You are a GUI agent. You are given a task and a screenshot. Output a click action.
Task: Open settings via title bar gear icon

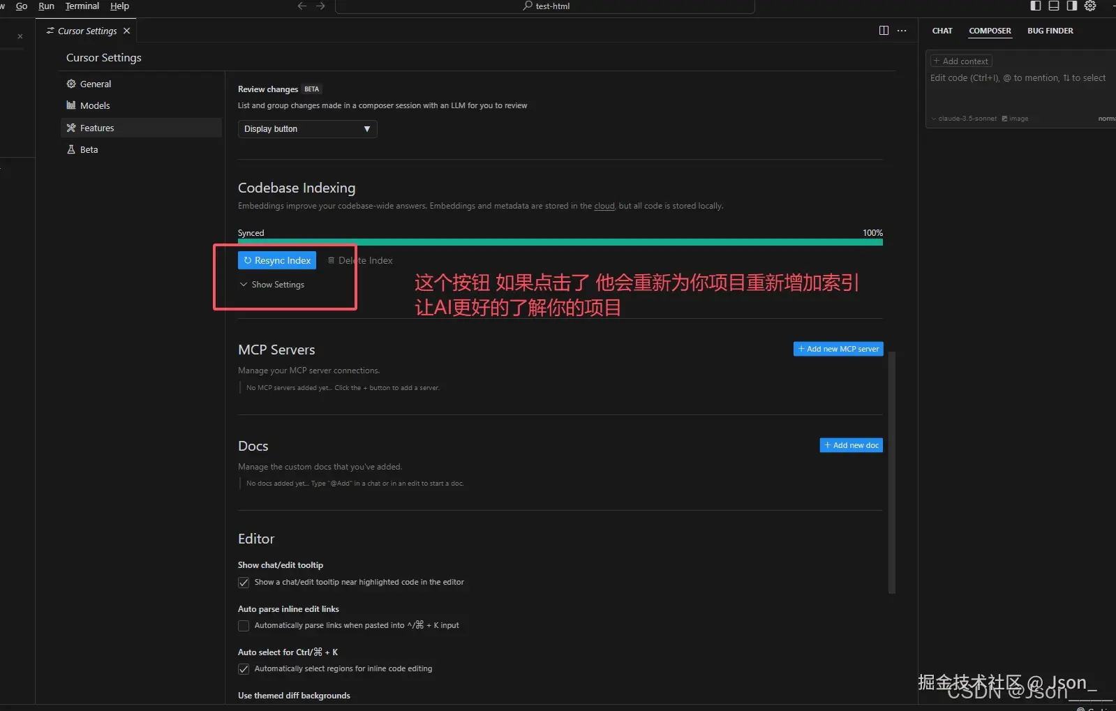coord(1090,6)
